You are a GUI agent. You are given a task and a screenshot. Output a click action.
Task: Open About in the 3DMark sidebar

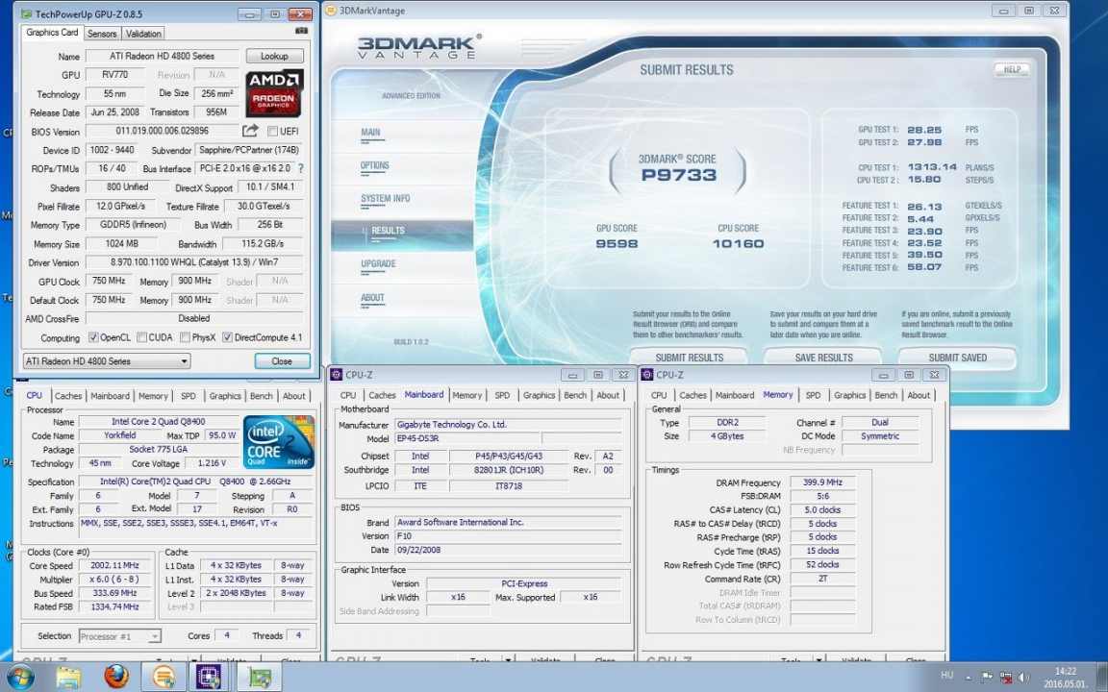(372, 297)
